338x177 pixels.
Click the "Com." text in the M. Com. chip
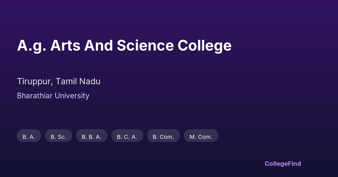pyautogui.click(x=205, y=137)
